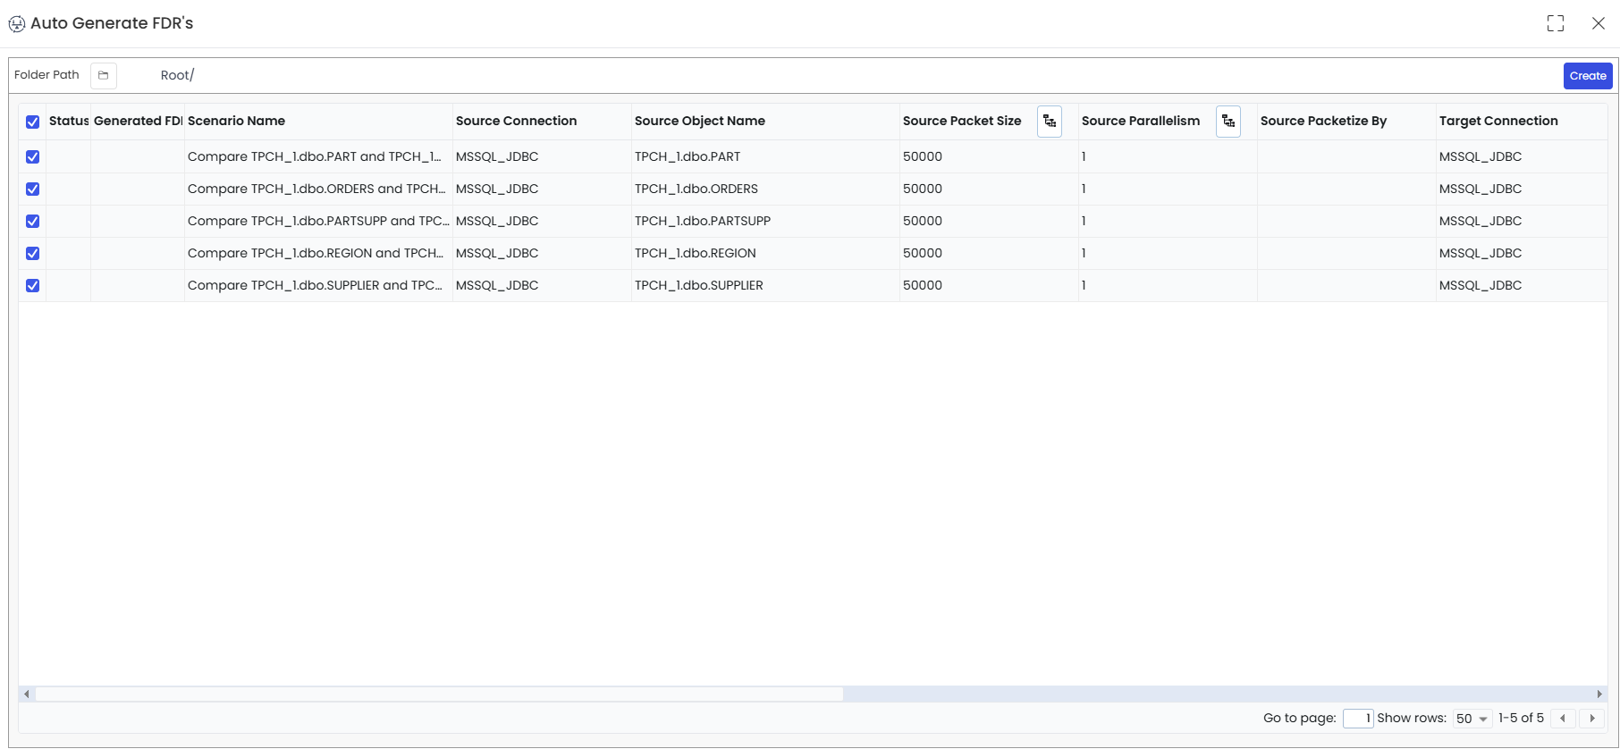Uncheck the TPCH_1.dbo.ORDERS row checkbox
Screen dimensions: 1620x749
[x=33, y=189]
